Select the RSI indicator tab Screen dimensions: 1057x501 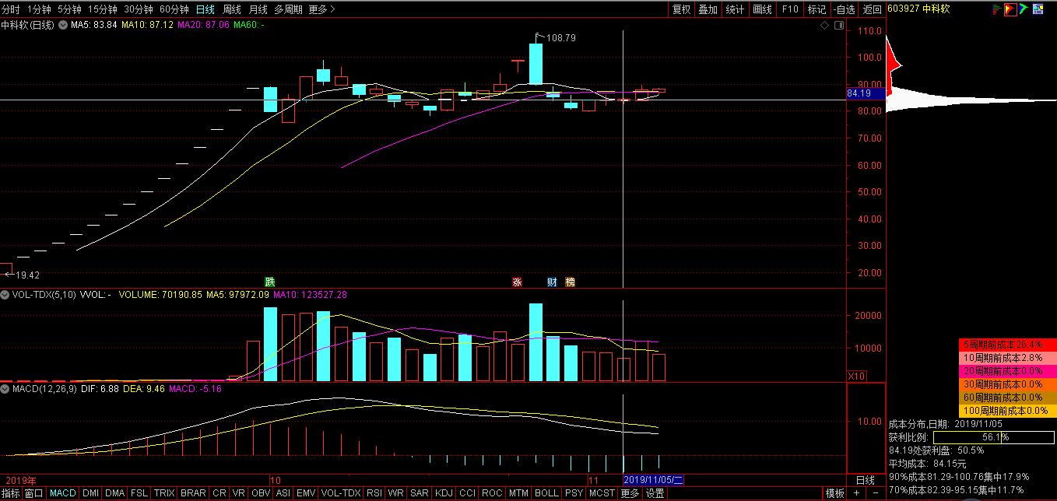374,493
